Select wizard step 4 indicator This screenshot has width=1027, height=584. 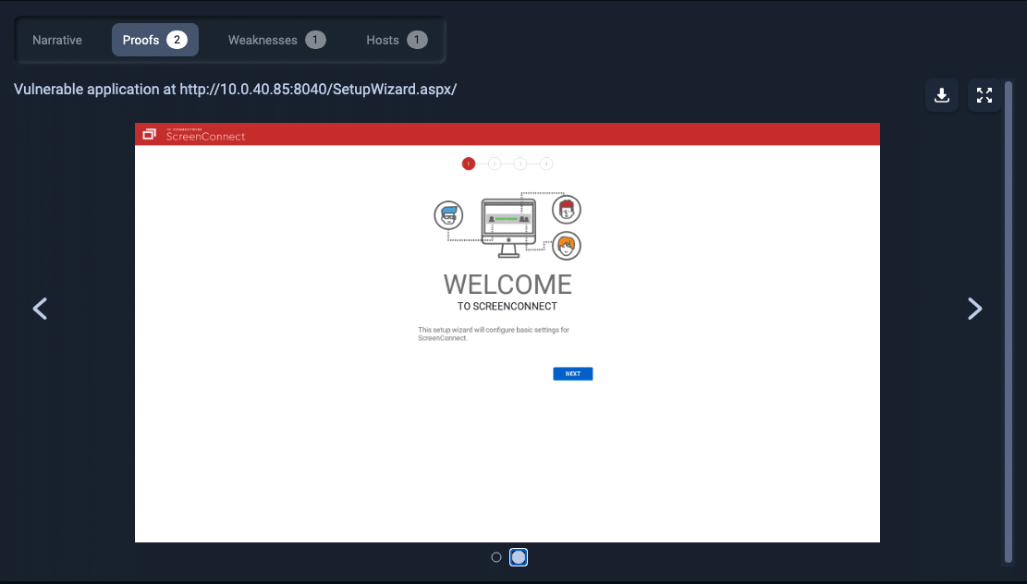tap(546, 163)
